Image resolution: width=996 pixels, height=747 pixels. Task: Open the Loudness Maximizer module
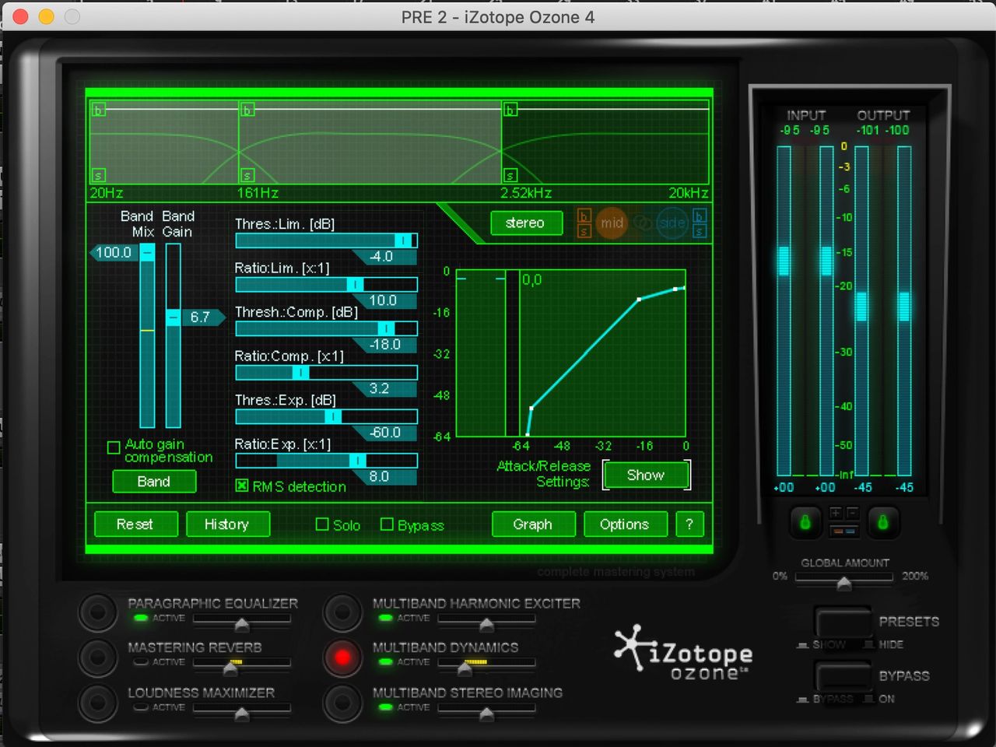[x=98, y=702]
